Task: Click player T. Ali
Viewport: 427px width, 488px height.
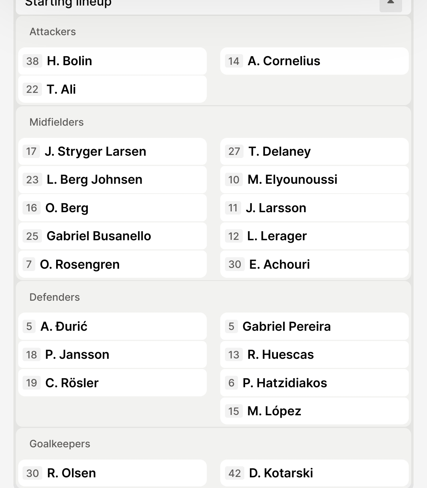Action: coord(112,89)
